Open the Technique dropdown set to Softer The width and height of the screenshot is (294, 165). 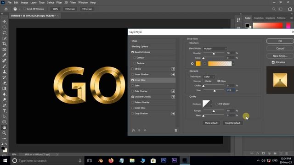(209, 77)
